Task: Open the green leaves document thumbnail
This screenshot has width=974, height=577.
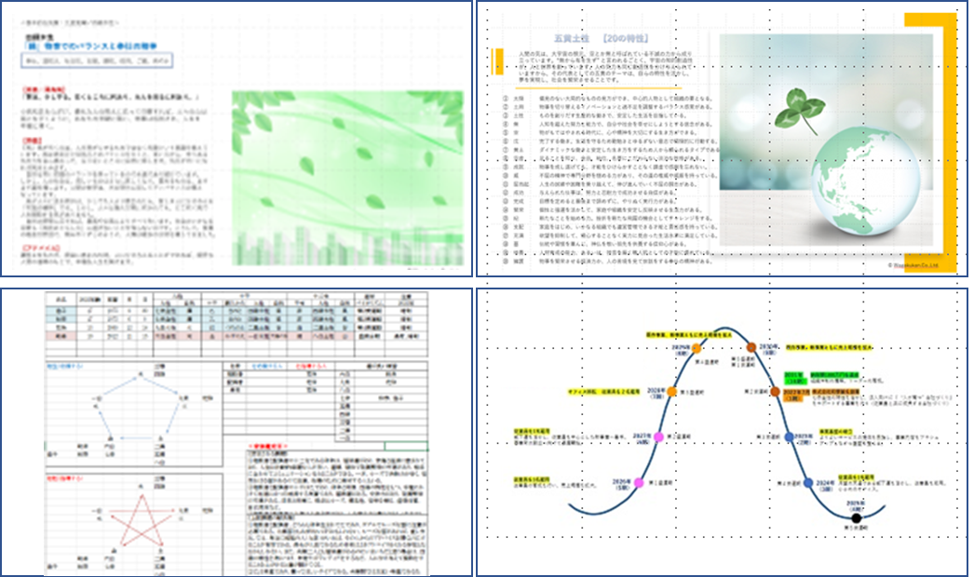Action: 237,139
